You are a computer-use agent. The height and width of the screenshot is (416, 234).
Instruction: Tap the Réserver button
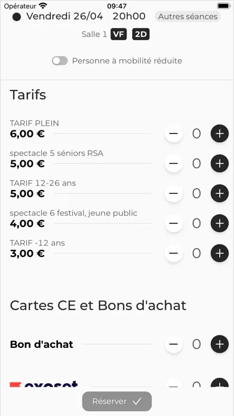point(117,401)
